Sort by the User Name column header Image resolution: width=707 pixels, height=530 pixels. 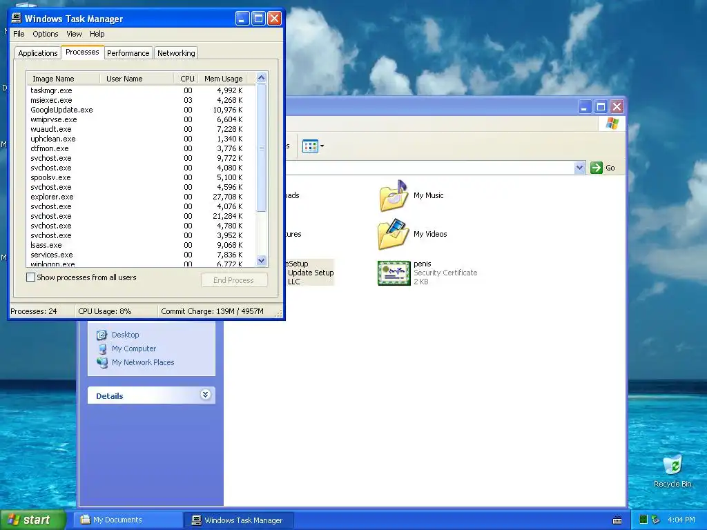[137, 79]
